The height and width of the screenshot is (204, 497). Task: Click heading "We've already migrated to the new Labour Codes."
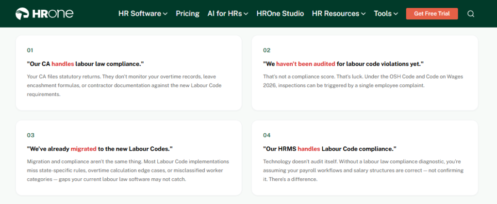(x=99, y=148)
